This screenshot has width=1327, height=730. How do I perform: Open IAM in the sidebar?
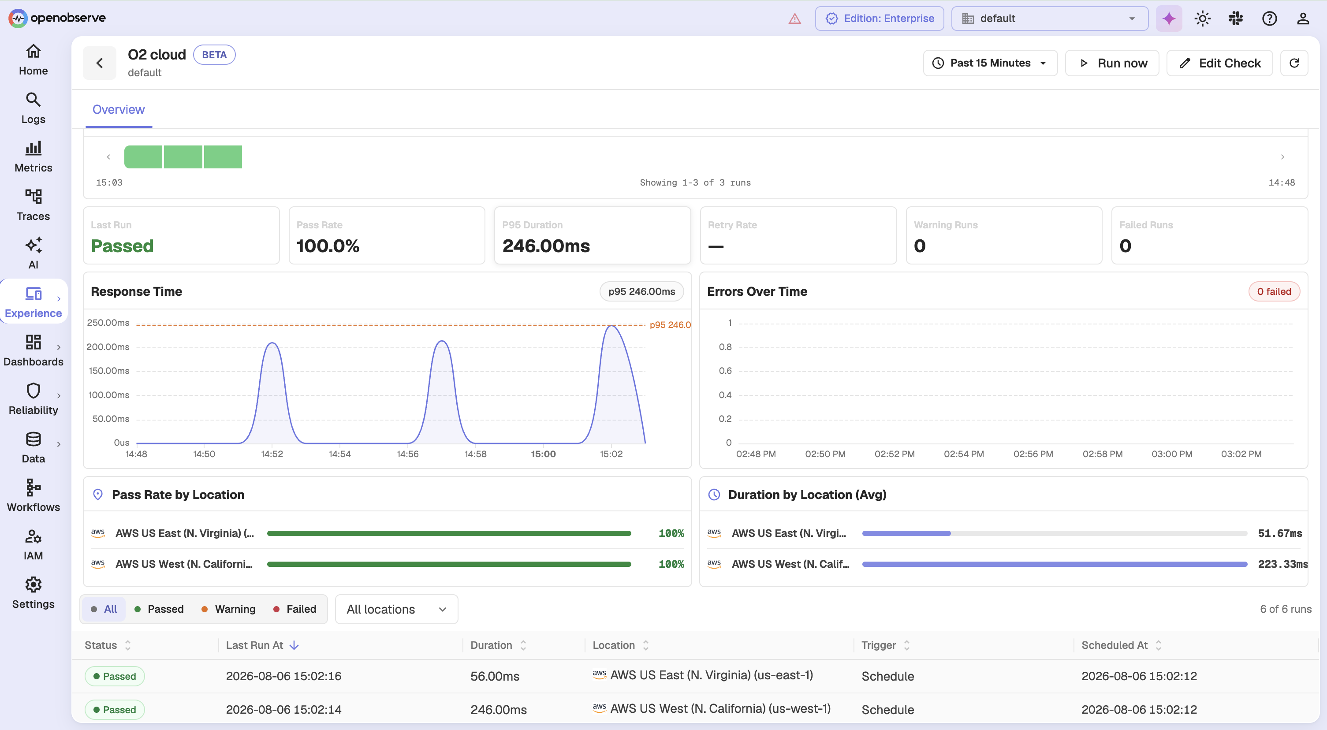34,544
